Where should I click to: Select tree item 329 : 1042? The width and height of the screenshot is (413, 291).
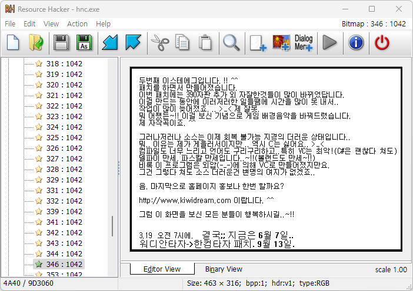64,180
